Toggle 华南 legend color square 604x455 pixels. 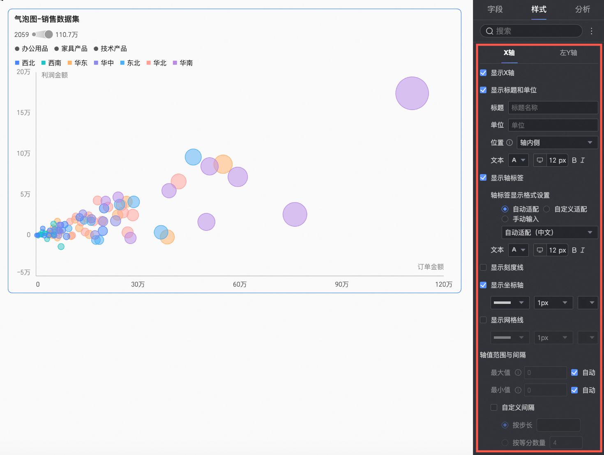(175, 63)
